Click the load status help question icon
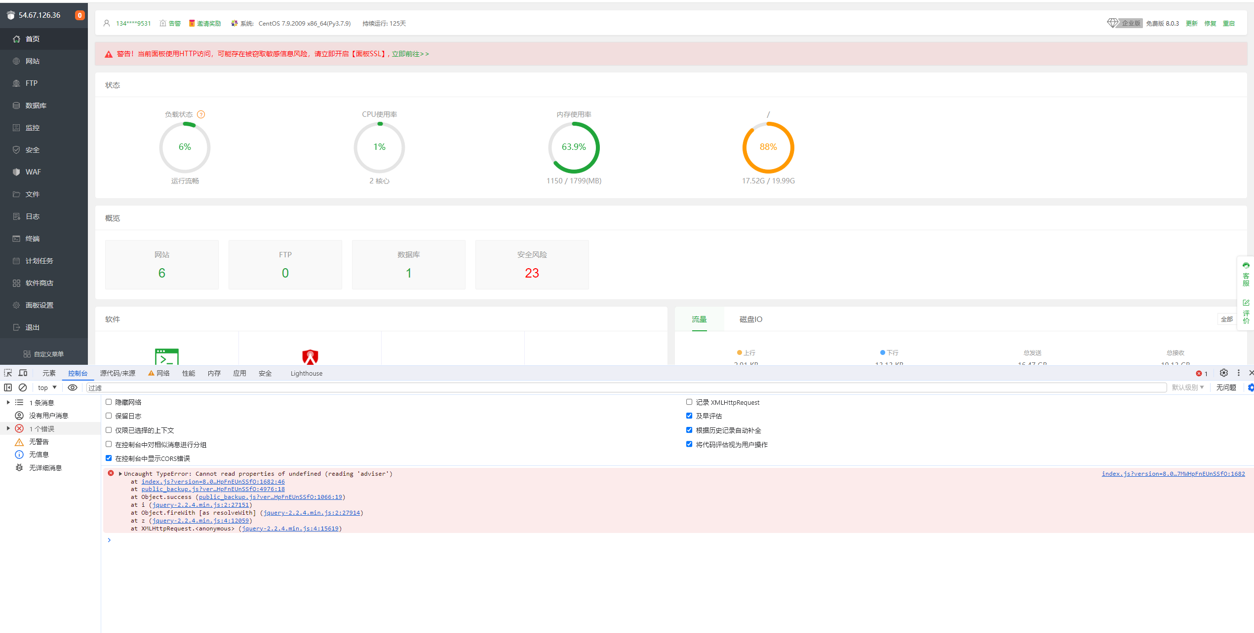 click(x=201, y=114)
